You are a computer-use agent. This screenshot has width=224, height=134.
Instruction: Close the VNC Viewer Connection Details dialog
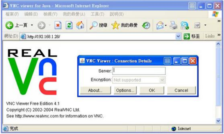pyautogui.click(x=193, y=61)
